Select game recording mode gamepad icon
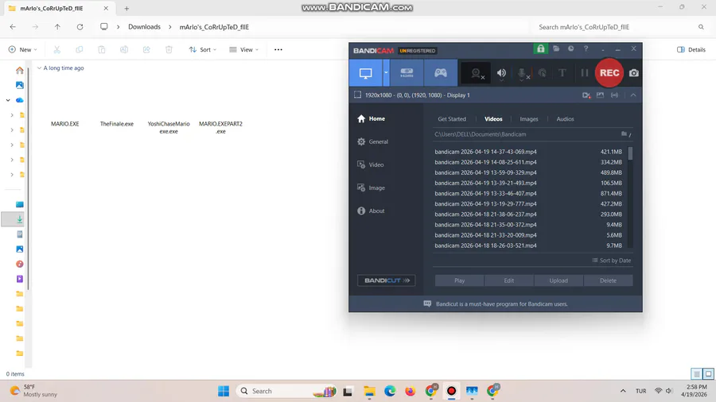This screenshot has height=402, width=716. (441, 73)
